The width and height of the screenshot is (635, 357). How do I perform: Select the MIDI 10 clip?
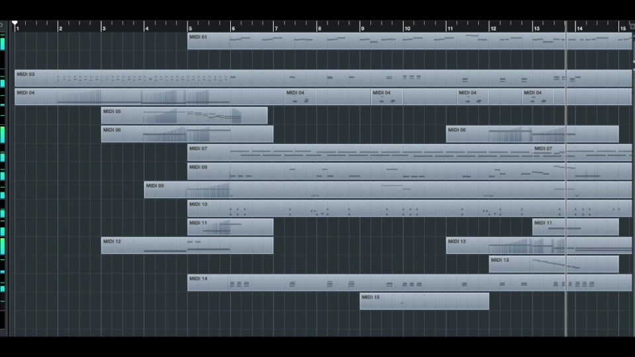409,208
